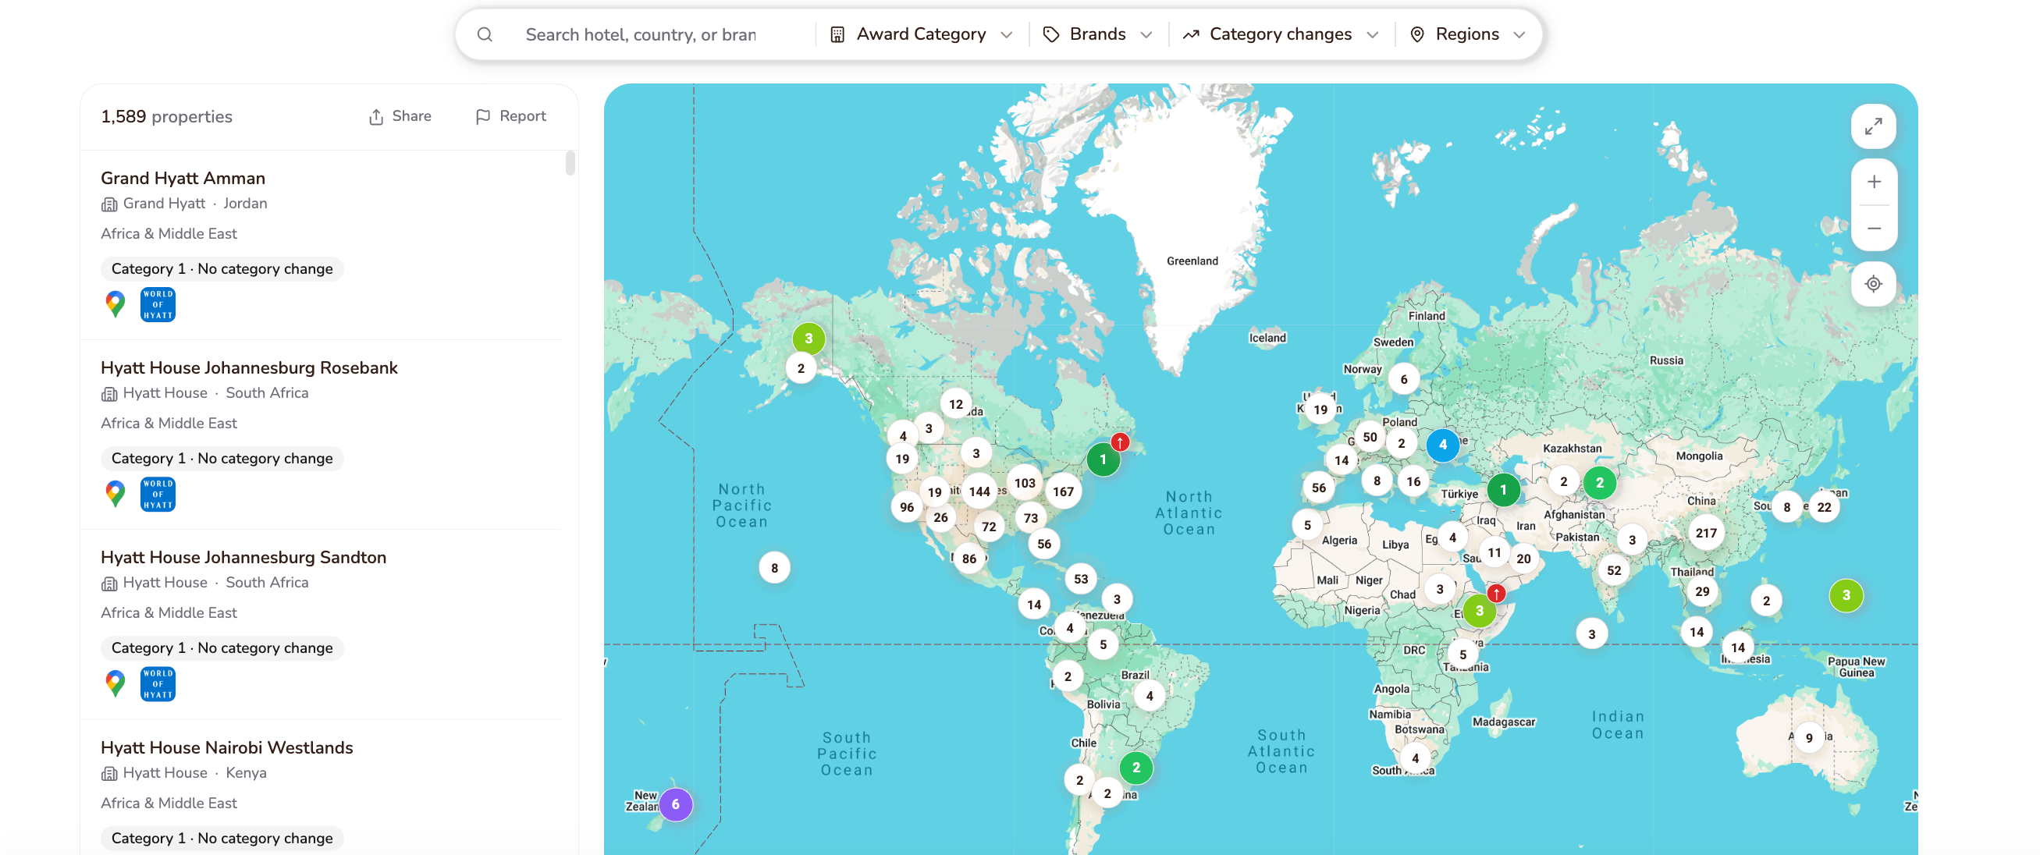
Task: Select the 56 cluster over Spain
Action: 1319,488
